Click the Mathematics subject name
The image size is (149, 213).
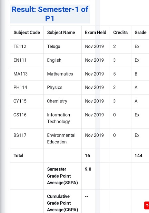(x=60, y=74)
